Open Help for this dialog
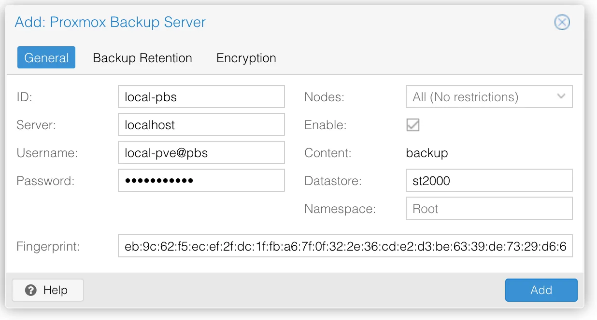The height and width of the screenshot is (320, 597). 48,290
